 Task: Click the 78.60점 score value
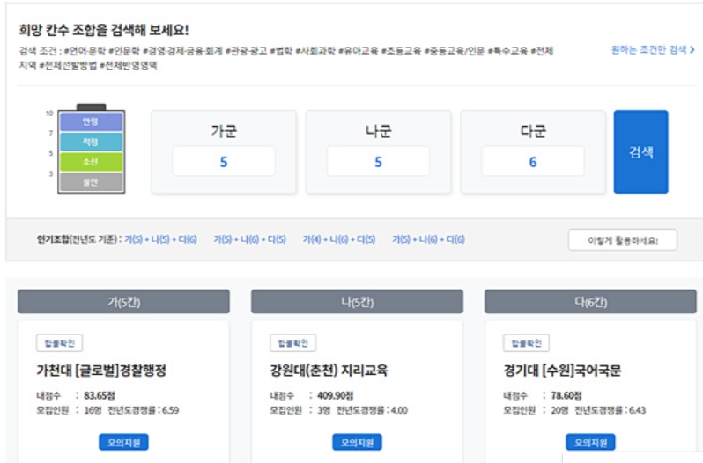(566, 395)
